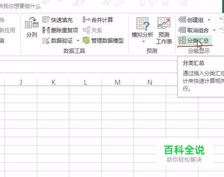Viewport: 224px width, 177px height.
Task: Click the What-If Analysis (模拟分析) icon
Action: click(142, 23)
